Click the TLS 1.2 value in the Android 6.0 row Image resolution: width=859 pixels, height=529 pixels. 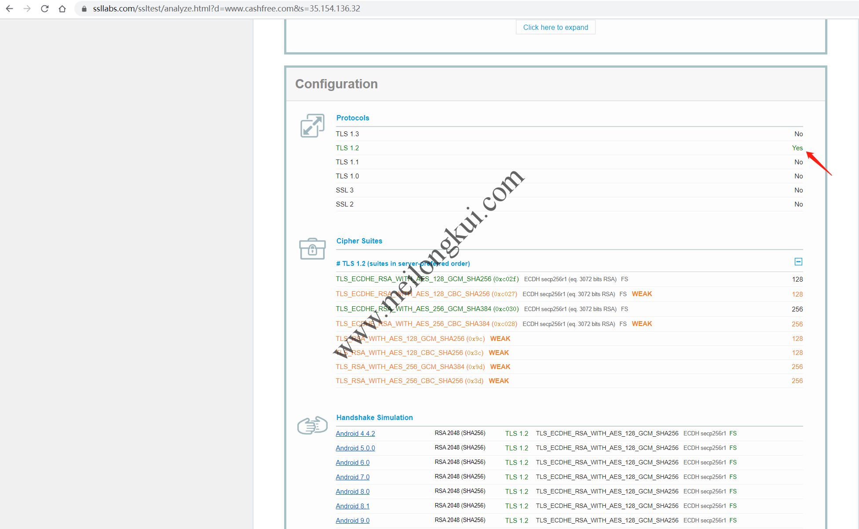pos(516,463)
